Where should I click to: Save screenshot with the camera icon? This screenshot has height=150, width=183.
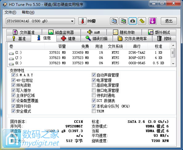click(x=132, y=21)
